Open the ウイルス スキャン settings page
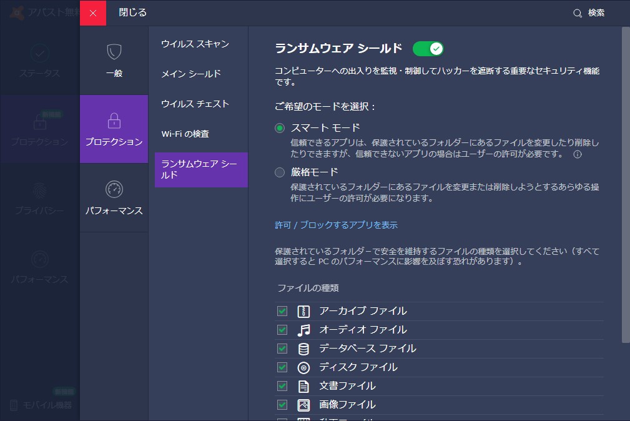The height and width of the screenshot is (421, 630). [194, 44]
